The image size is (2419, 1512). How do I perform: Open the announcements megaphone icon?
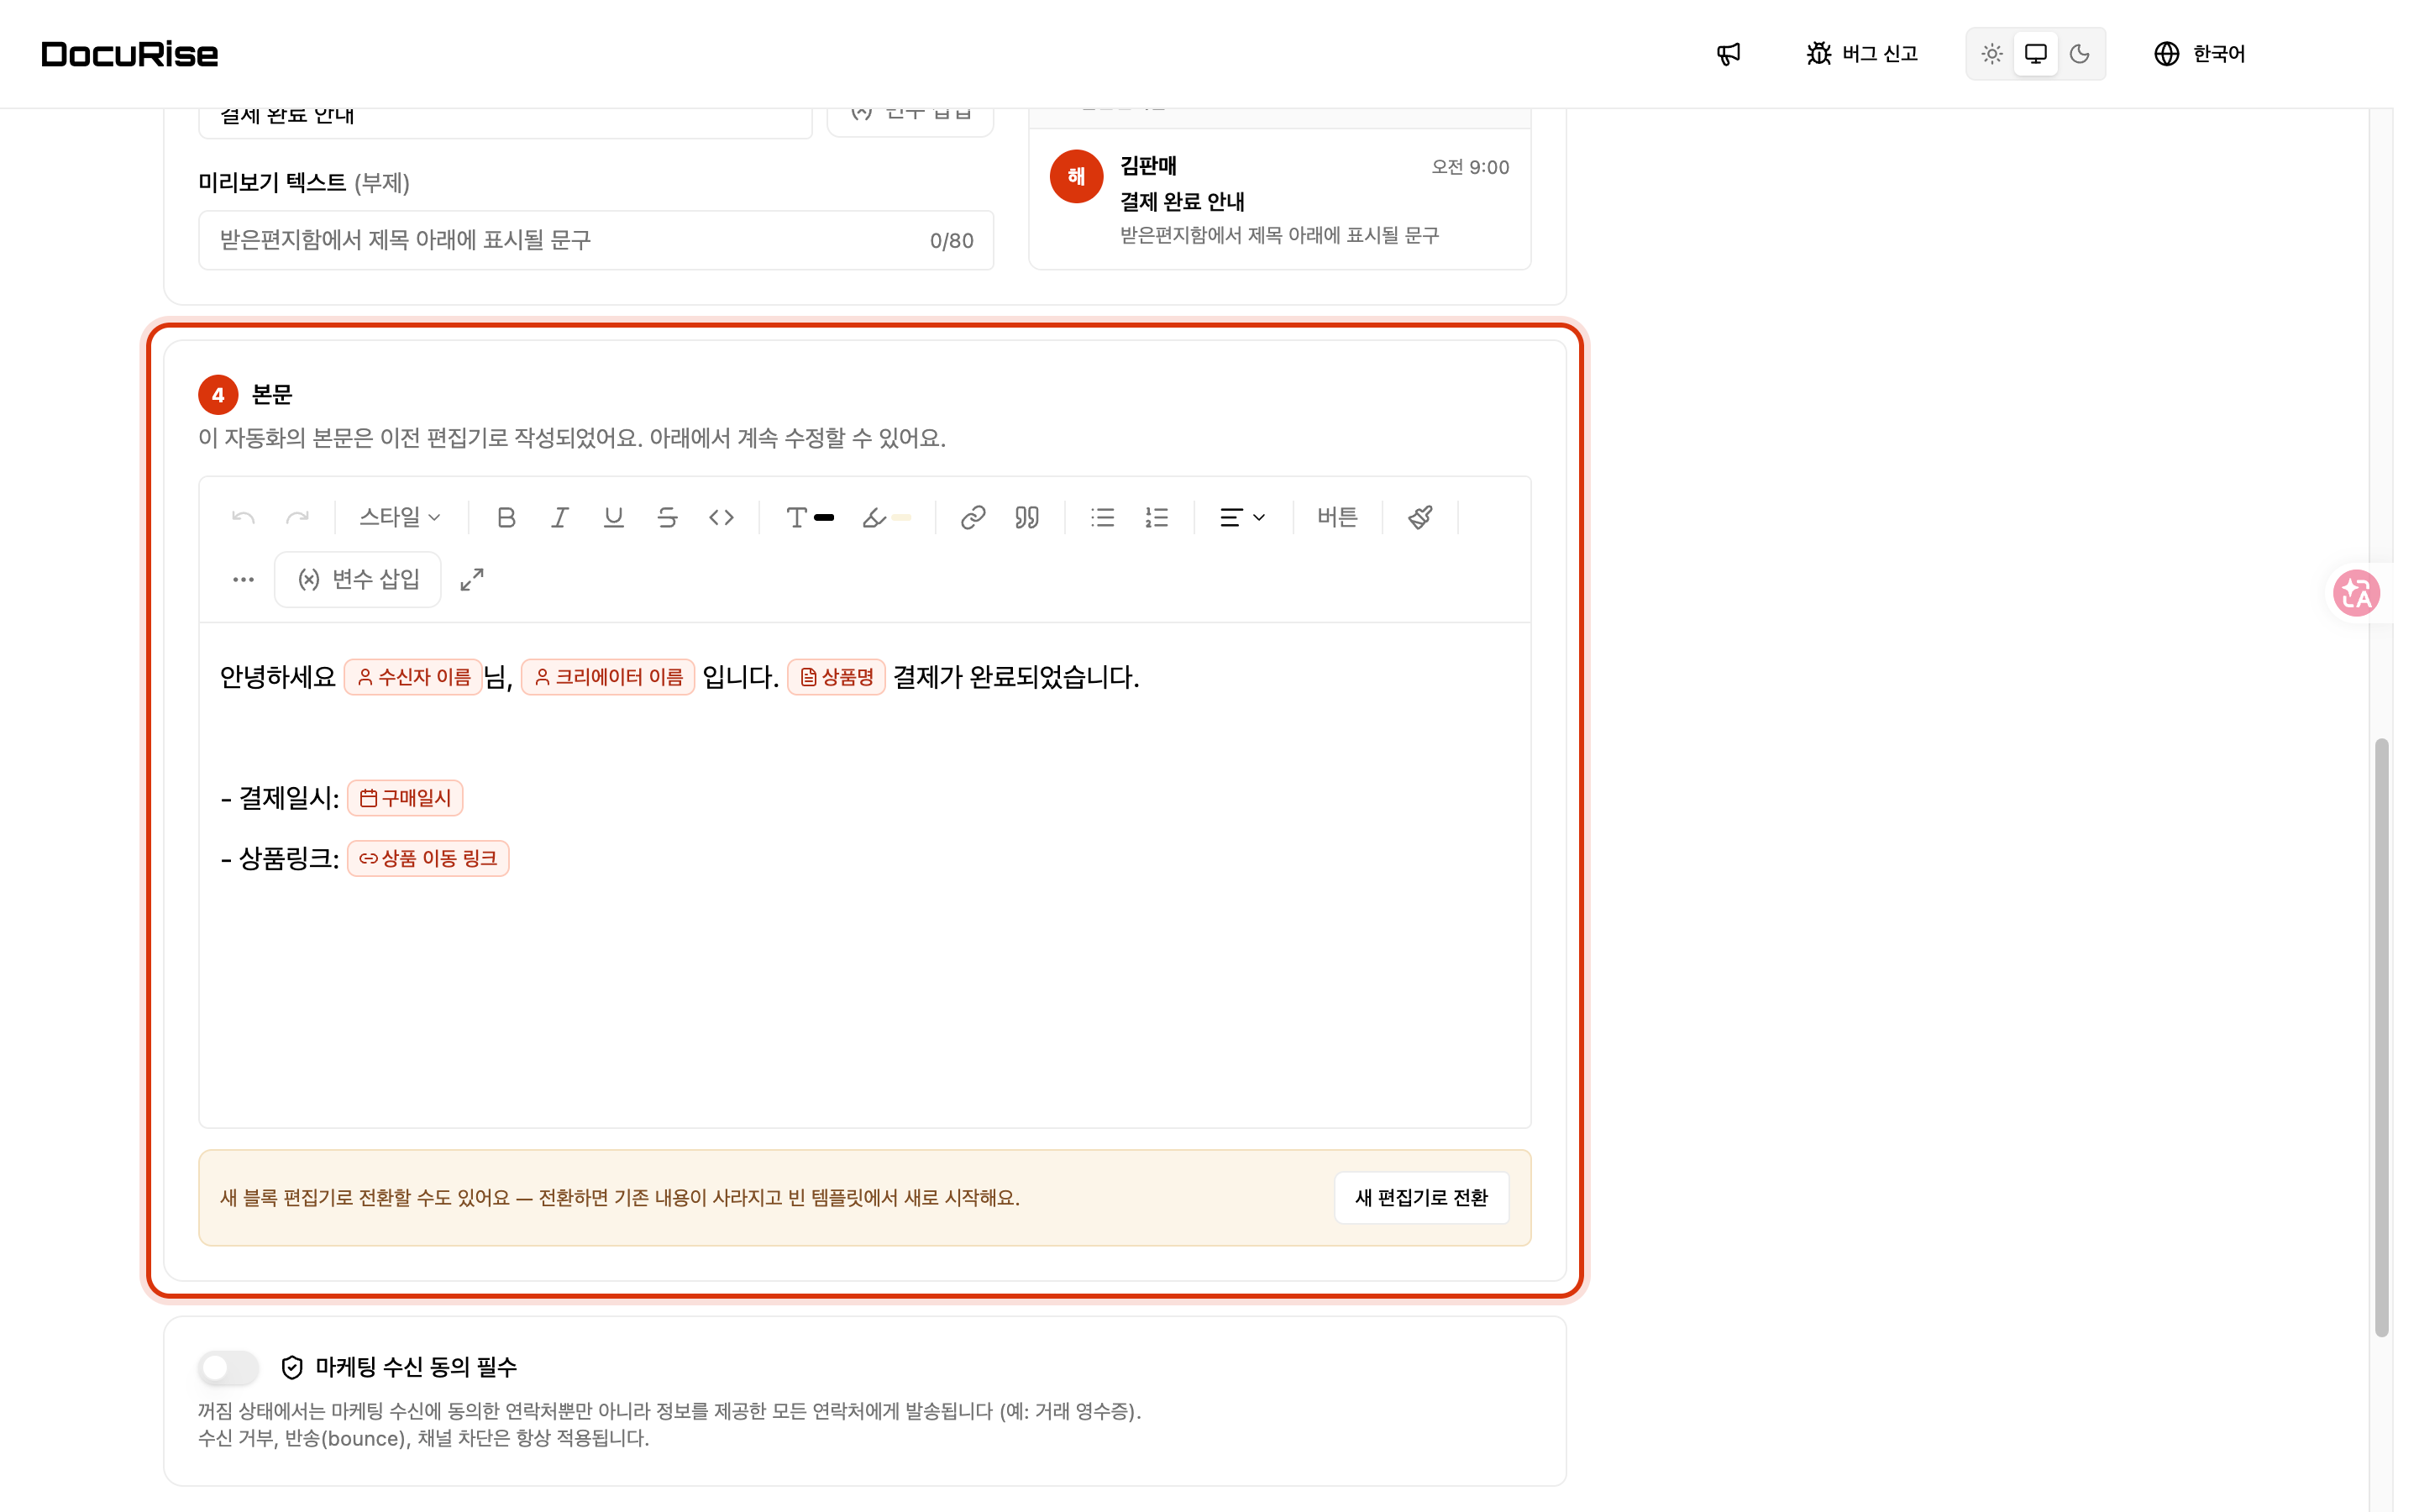tap(1729, 54)
